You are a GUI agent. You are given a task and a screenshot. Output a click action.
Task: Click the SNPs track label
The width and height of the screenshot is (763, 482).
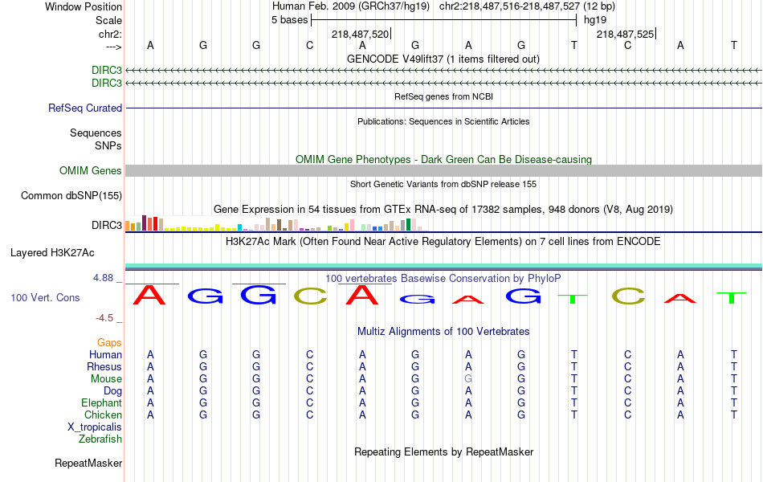click(108, 145)
